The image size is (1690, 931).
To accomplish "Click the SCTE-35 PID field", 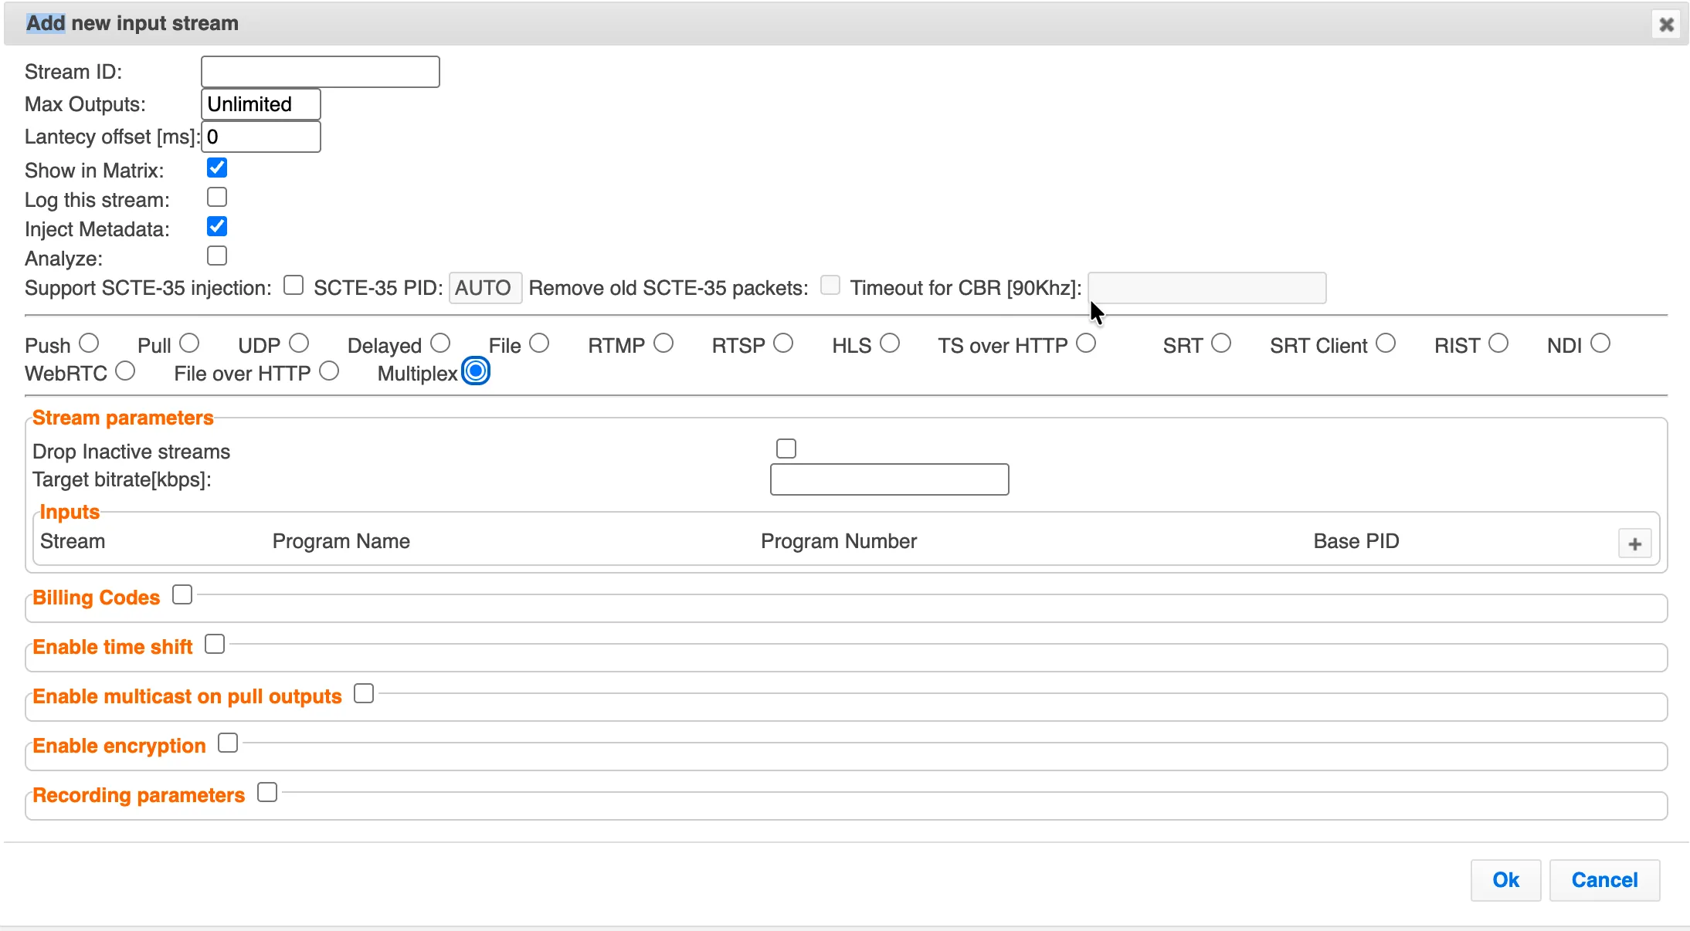I will [486, 288].
